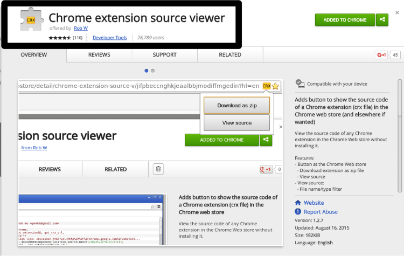Click the View source button

click(x=236, y=123)
